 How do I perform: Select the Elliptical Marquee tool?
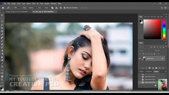2,18
